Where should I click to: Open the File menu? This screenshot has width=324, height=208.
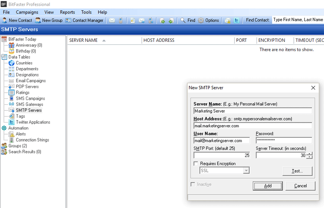point(6,12)
